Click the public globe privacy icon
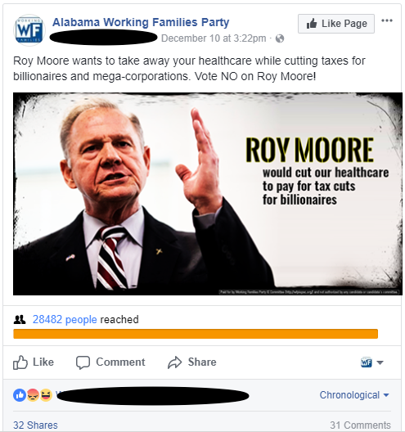The width and height of the screenshot is (405, 432). coord(280,38)
